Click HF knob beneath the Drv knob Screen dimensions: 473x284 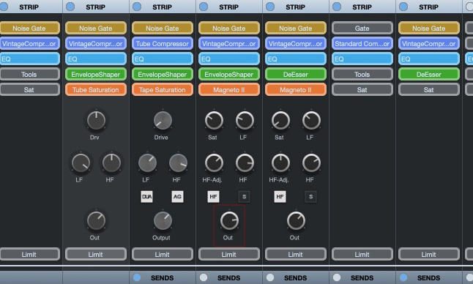[111, 163]
